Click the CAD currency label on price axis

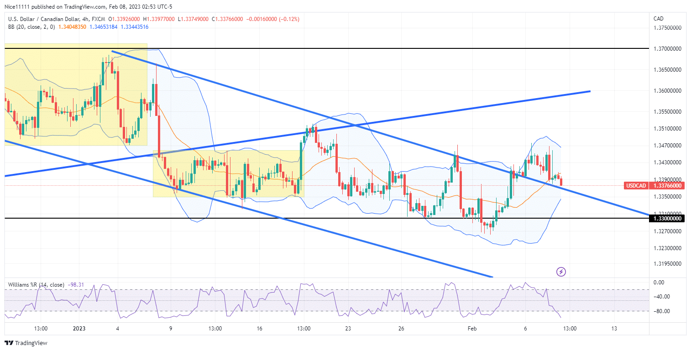point(659,19)
